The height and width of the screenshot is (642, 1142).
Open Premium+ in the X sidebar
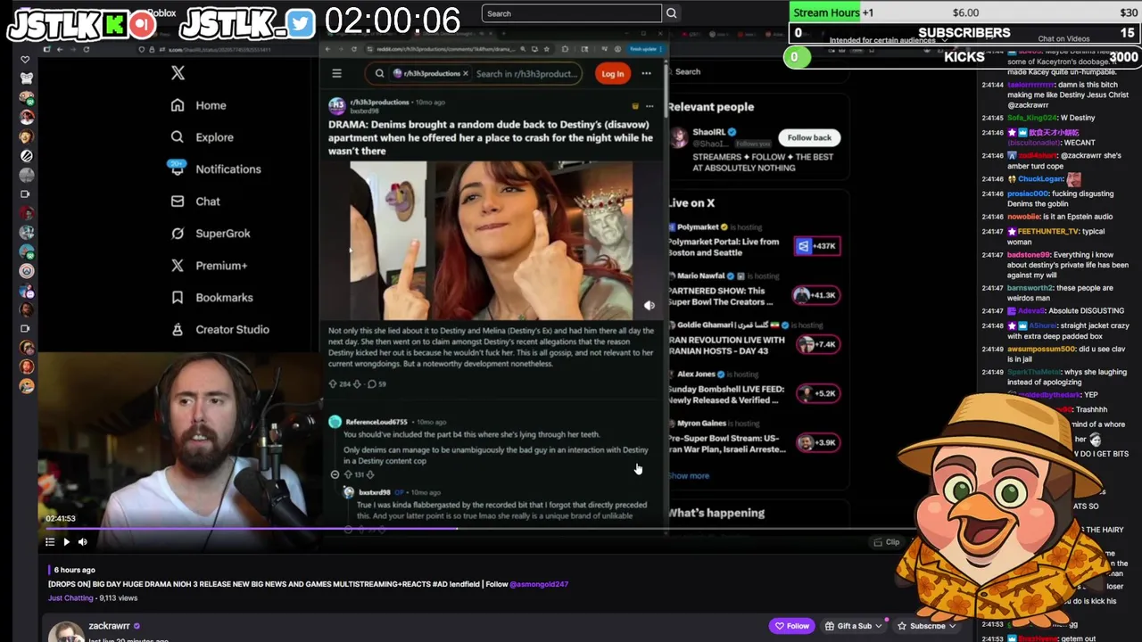point(209,266)
